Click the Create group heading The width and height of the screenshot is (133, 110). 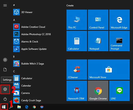point(70,6)
